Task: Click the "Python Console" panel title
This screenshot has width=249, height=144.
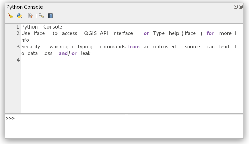Action: 24,7
